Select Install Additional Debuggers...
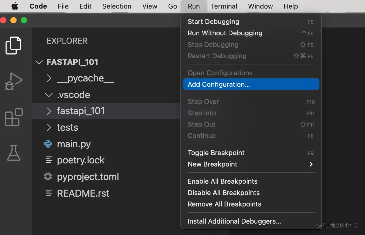 [x=251, y=221]
